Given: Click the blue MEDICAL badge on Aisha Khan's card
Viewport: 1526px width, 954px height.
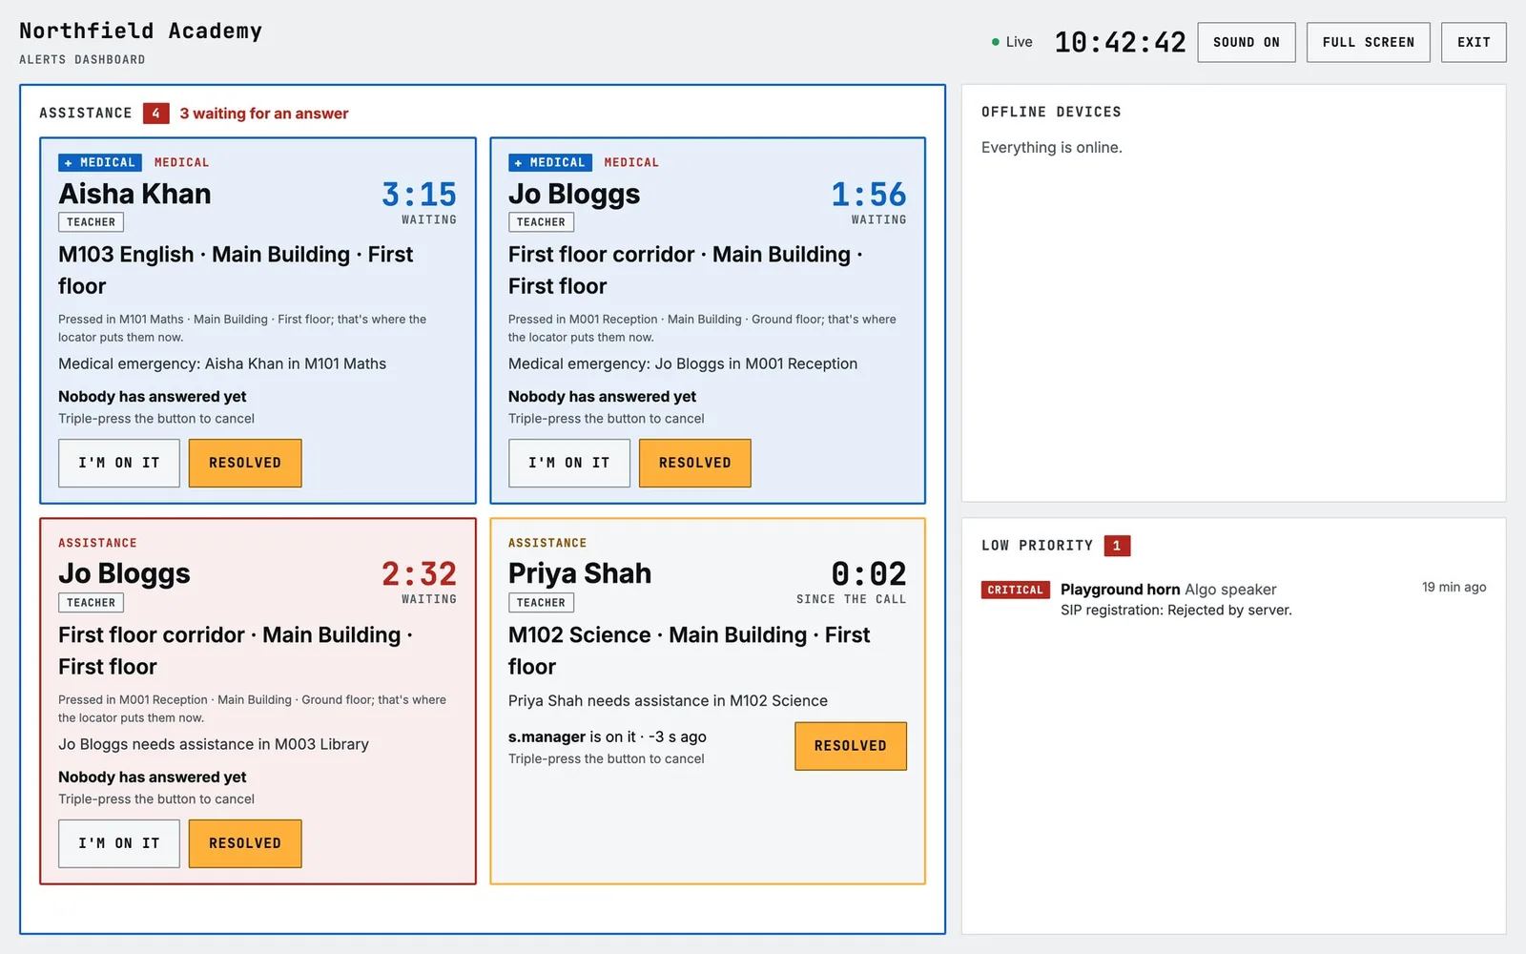Looking at the screenshot, I should (x=100, y=162).
